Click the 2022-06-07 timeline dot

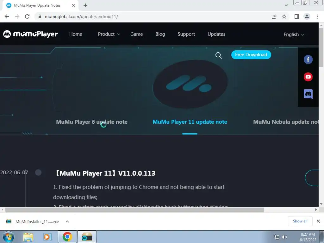tap(38, 172)
